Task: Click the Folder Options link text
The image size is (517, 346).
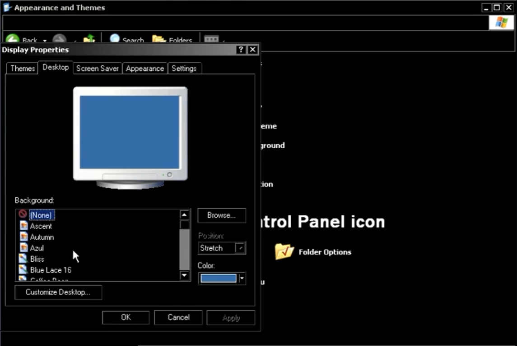Action: pos(325,252)
